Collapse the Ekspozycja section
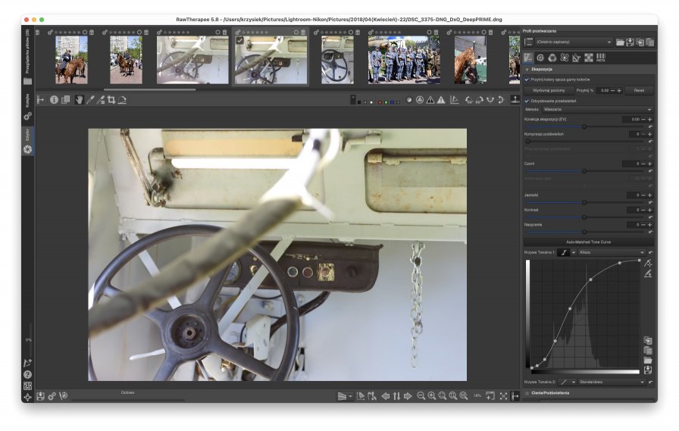This screenshot has width=679, height=431. (527, 69)
